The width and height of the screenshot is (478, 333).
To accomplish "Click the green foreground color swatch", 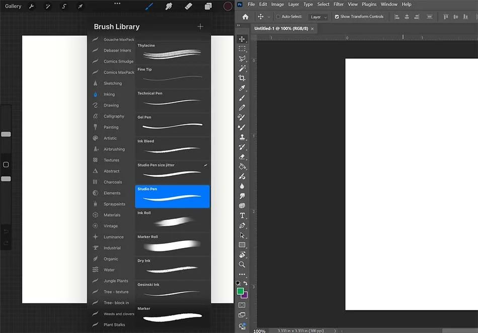I will 240,291.
